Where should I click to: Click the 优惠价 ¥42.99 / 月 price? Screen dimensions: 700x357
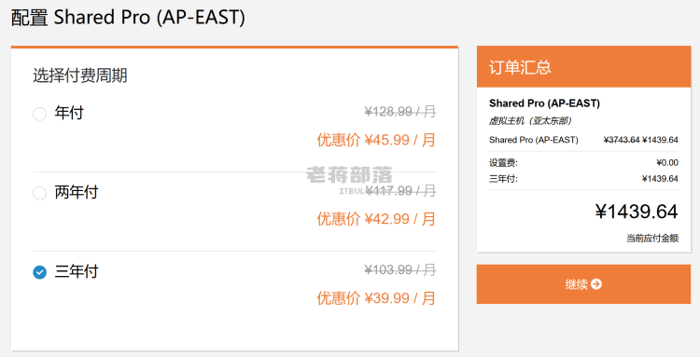point(376,219)
